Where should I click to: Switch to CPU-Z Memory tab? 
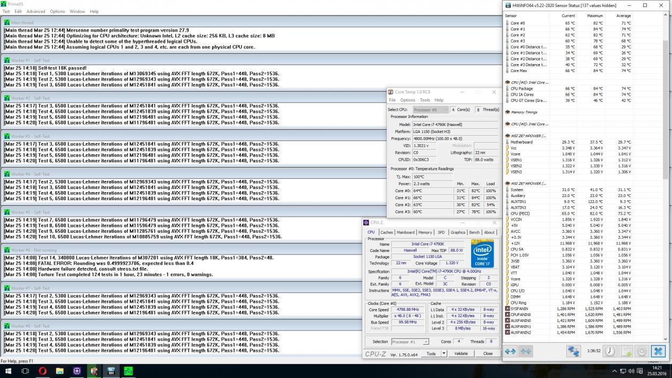[x=425, y=232]
